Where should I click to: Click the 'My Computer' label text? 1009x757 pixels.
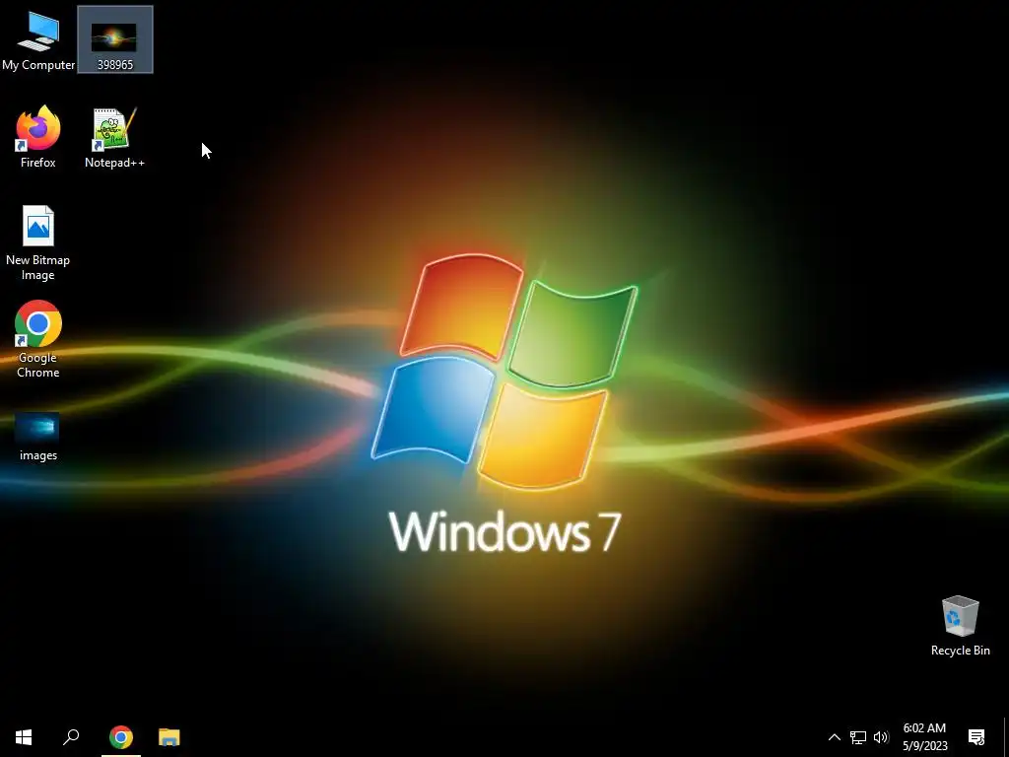(38, 64)
